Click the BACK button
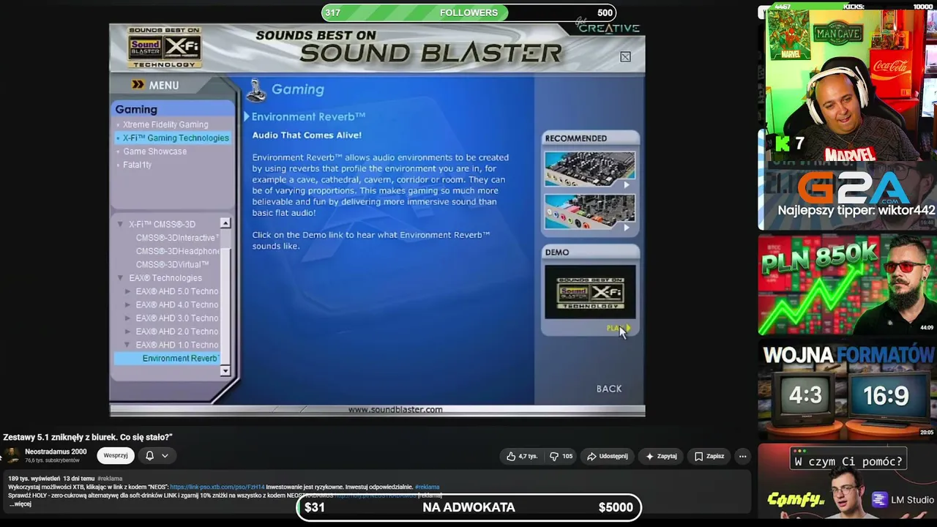The image size is (937, 527). tap(609, 389)
